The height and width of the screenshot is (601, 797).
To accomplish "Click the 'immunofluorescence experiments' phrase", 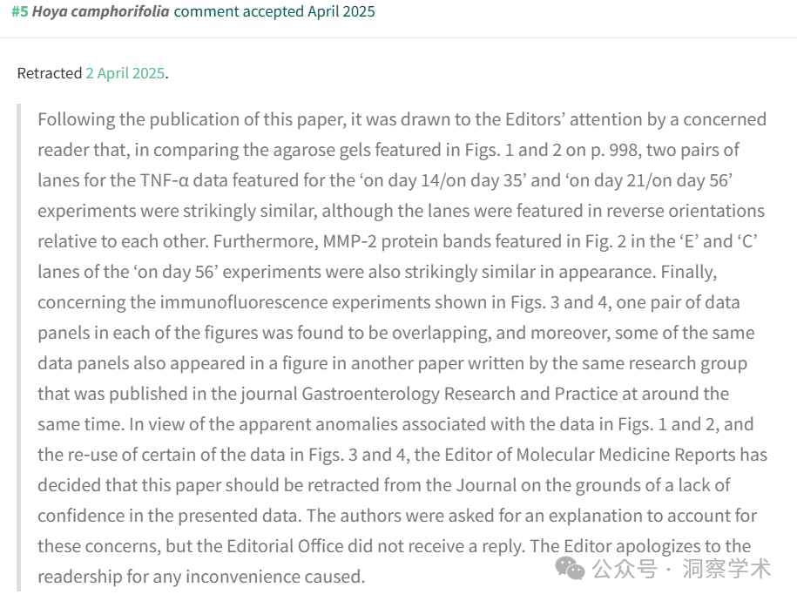I will click(x=294, y=302).
